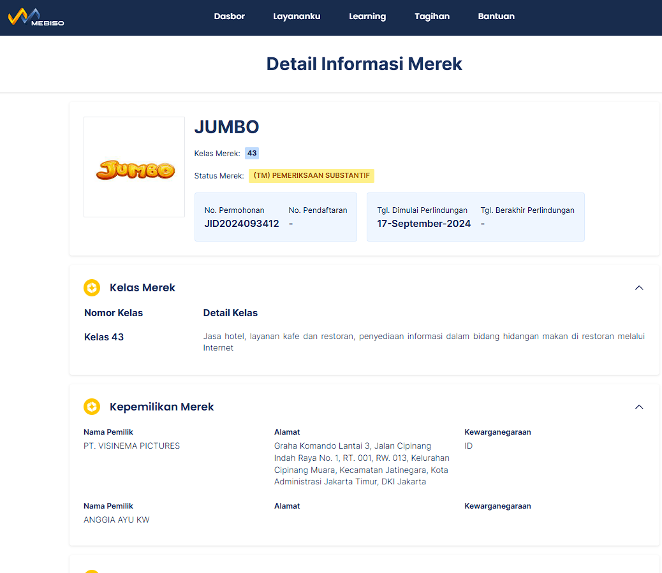Click the Tgl. Berakhir Perlindungan label
Screen dimensions: 662x573
point(527,210)
